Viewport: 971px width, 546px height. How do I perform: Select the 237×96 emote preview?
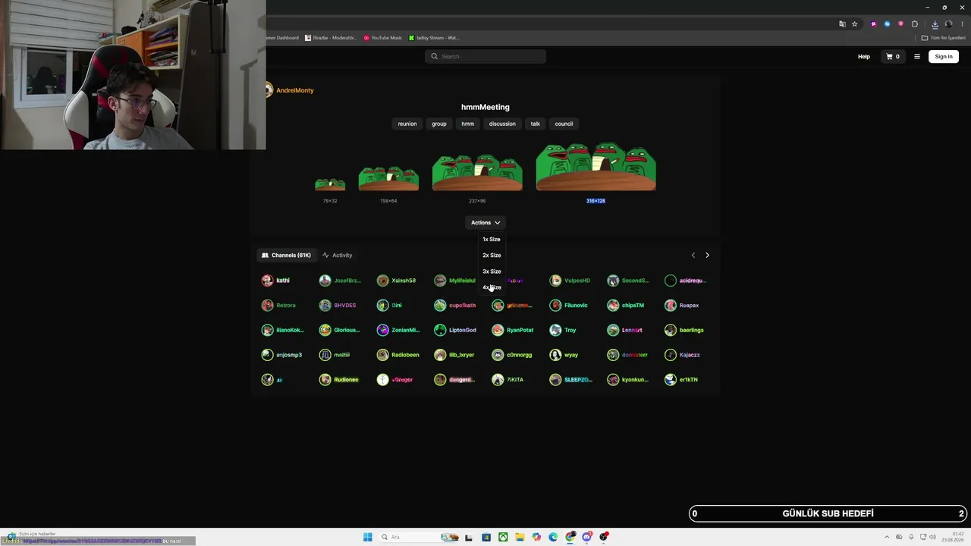coord(477,172)
